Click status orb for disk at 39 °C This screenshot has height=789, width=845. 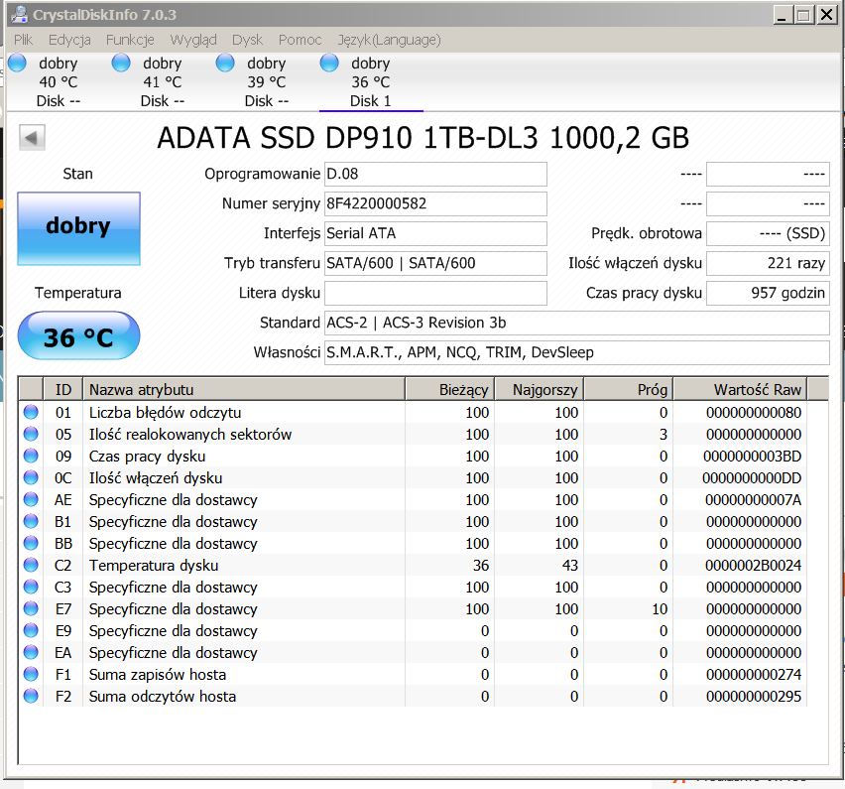225,63
